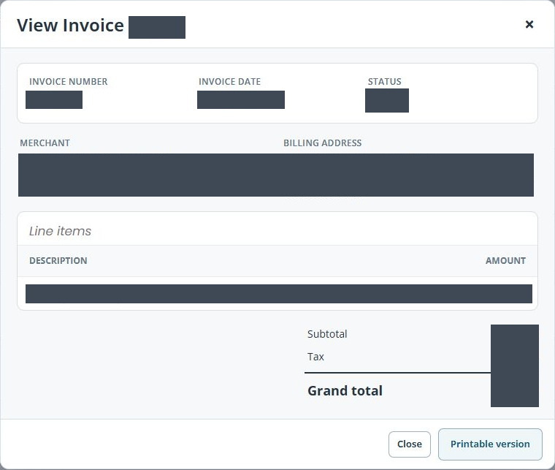Click the DESCRIPTION column header
555x470 pixels.
pyautogui.click(x=58, y=260)
